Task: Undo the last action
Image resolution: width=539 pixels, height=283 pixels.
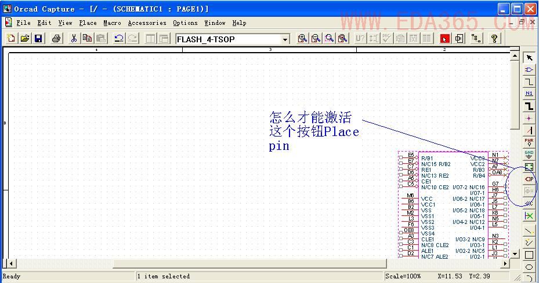Action: pyautogui.click(x=119, y=38)
